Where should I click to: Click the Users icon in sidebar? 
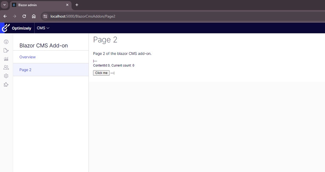[6, 67]
